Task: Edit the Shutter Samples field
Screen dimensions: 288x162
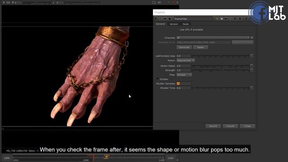Action: click(184, 84)
